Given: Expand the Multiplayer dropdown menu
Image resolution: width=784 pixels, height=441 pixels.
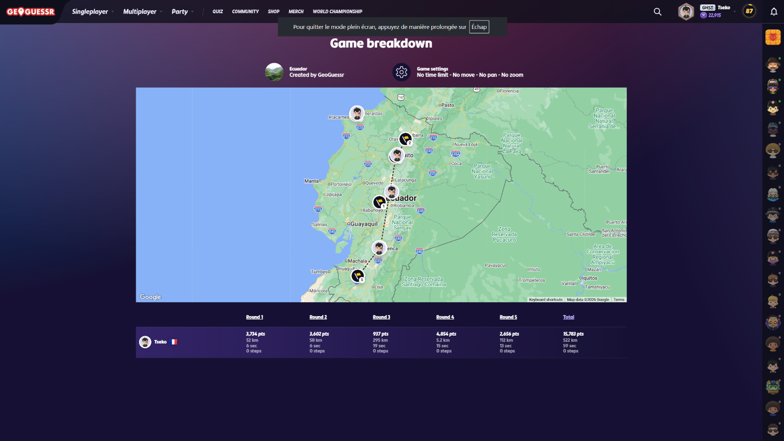Looking at the screenshot, I should (x=143, y=12).
